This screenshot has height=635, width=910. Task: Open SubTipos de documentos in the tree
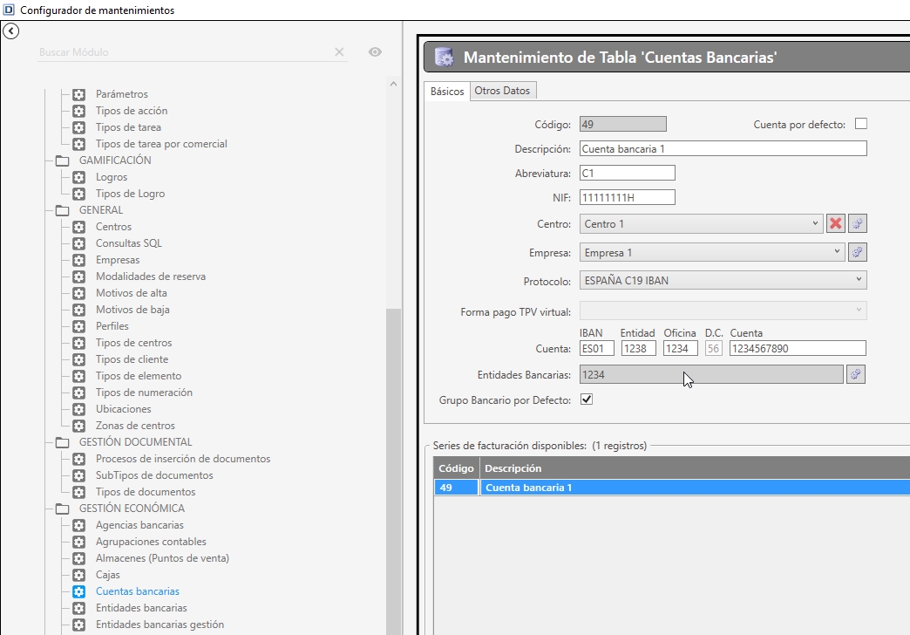[154, 475]
